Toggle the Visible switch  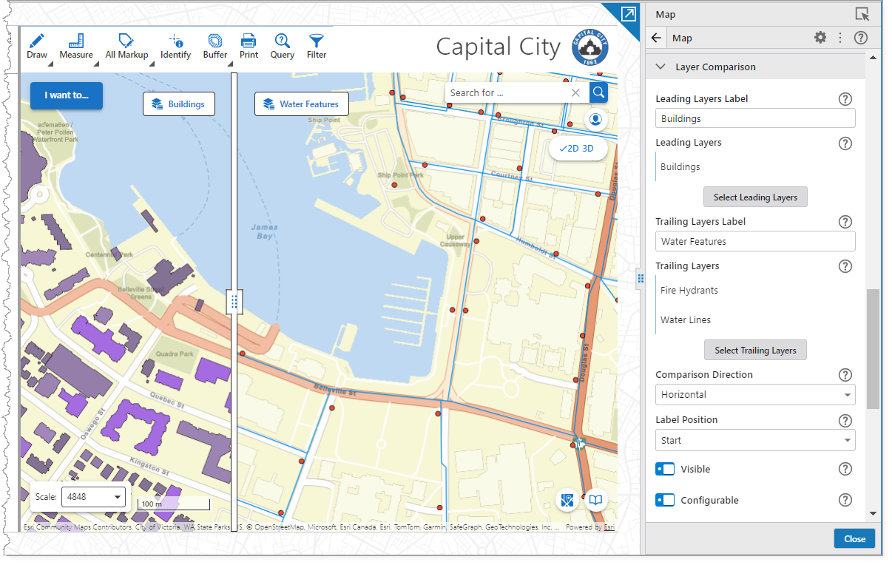pyautogui.click(x=665, y=470)
